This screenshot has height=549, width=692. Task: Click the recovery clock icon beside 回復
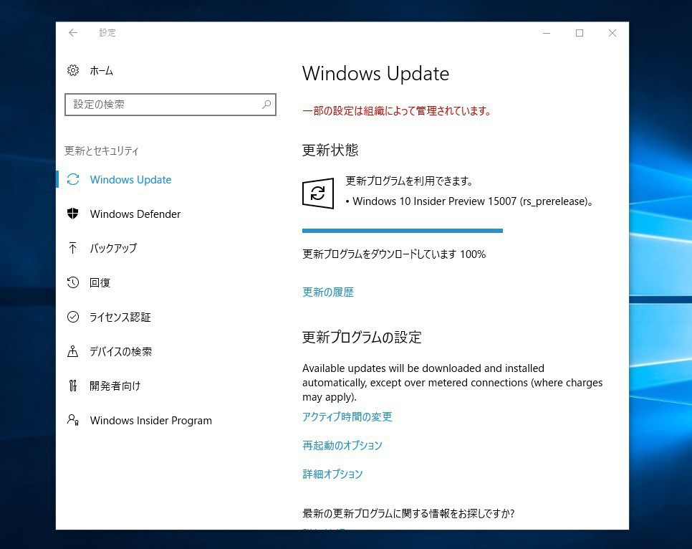click(73, 282)
